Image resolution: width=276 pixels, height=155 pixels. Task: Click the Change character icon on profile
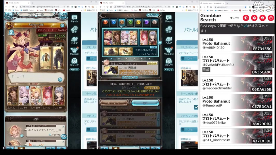tap(11, 33)
